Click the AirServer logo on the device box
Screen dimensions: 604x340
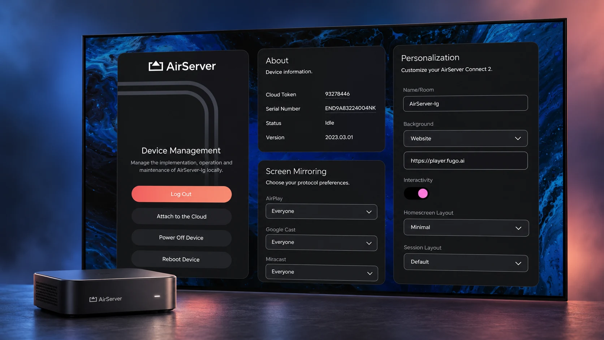pos(105,299)
